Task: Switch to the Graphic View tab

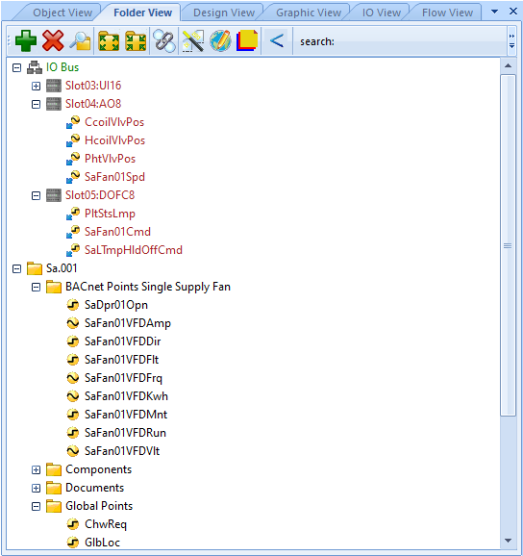Action: (309, 13)
